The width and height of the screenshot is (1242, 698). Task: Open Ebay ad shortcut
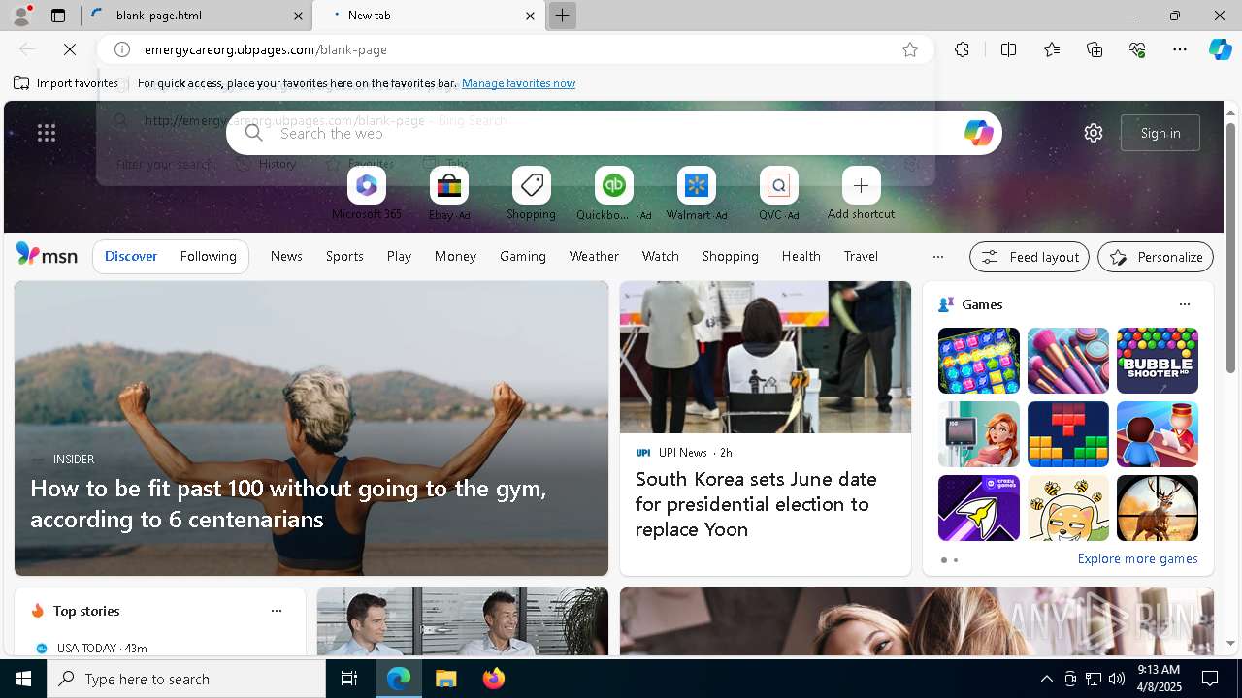449,194
